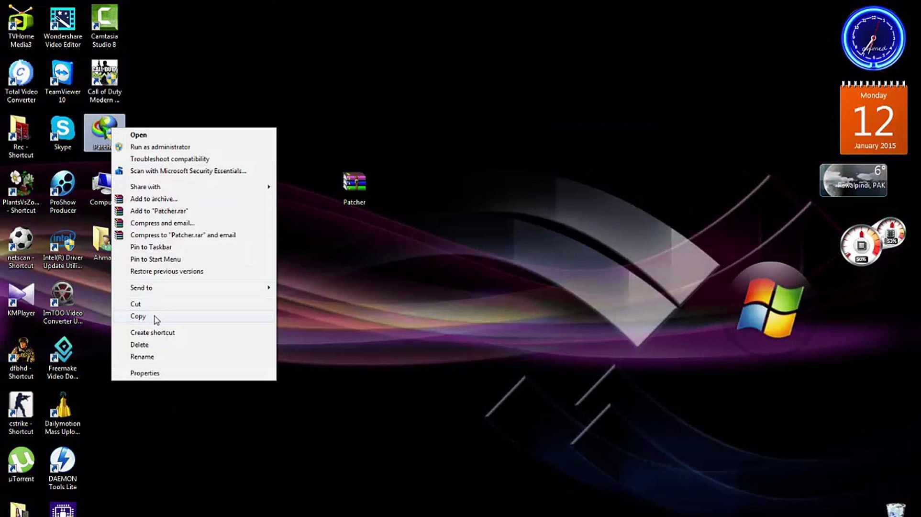Select the Wondershare Video Editor icon

pyautogui.click(x=63, y=26)
